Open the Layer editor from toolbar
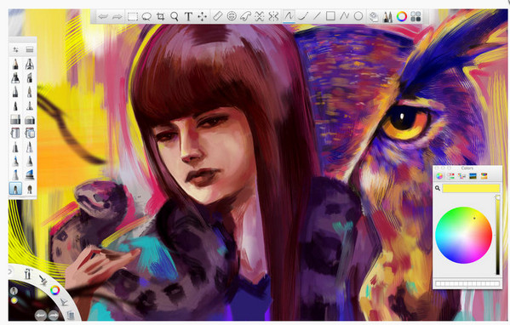 click(x=374, y=16)
